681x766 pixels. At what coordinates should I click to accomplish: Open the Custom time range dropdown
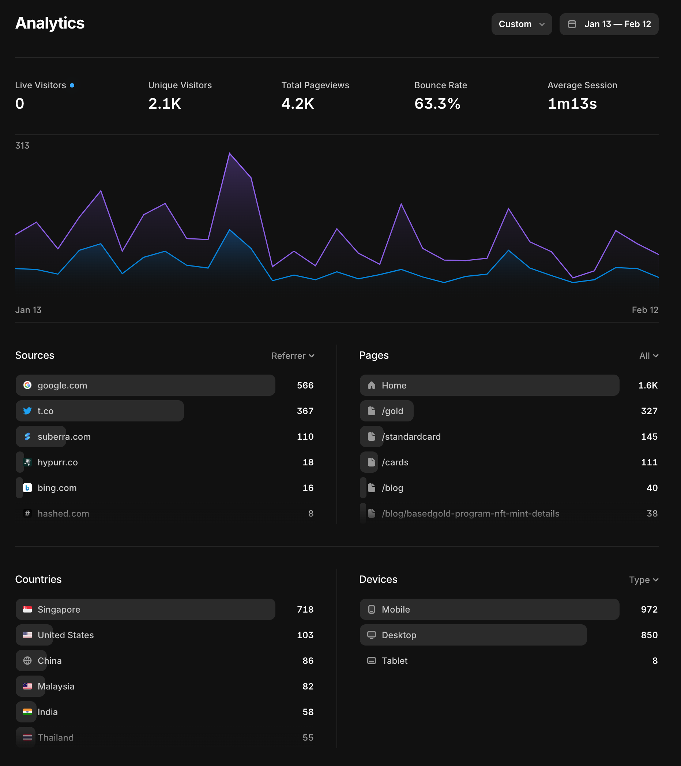521,25
